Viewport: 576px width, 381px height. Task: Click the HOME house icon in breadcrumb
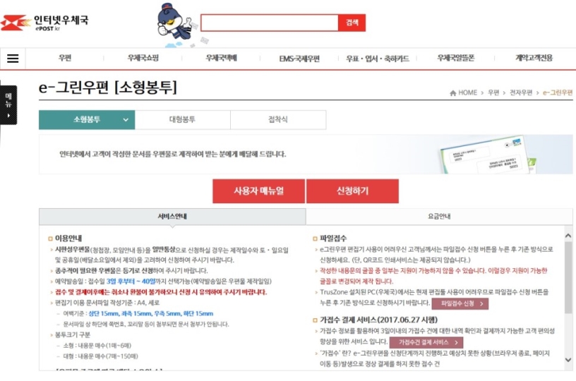[x=453, y=93]
